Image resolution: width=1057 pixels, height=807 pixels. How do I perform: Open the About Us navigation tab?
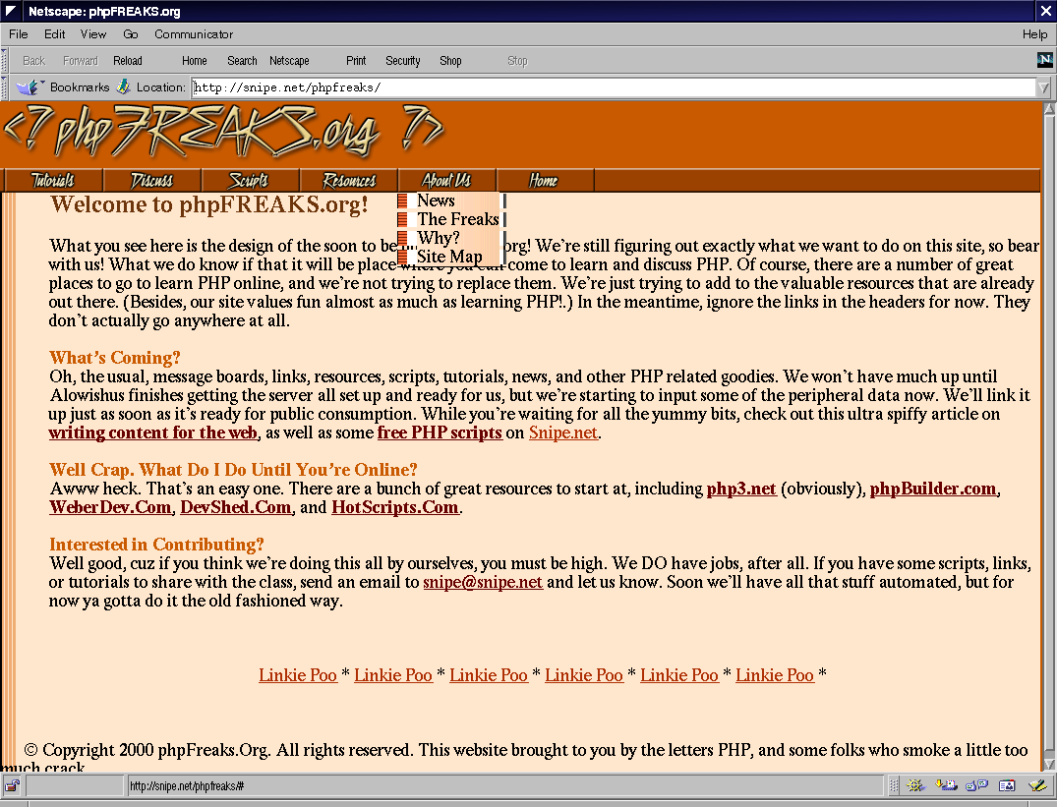(447, 180)
